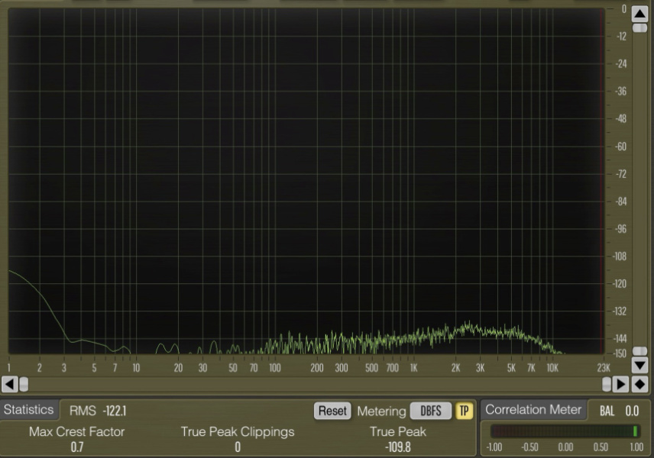Click the BAL balance value

click(632, 411)
